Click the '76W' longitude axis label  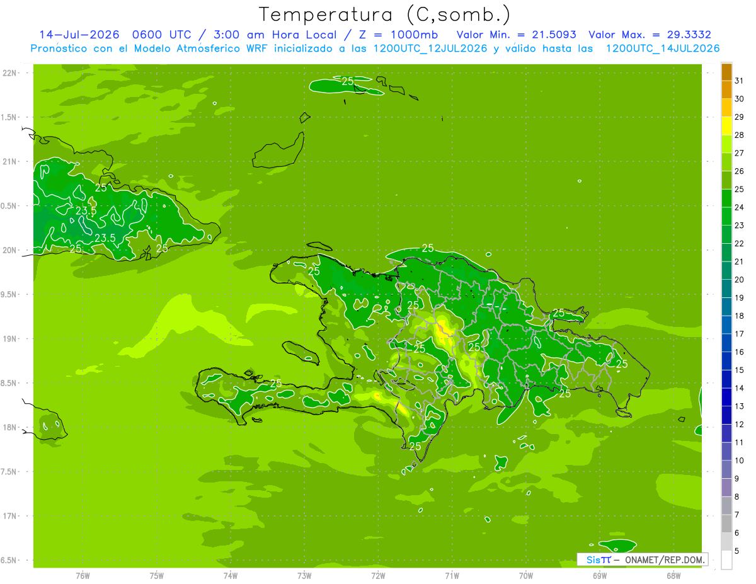(83, 575)
